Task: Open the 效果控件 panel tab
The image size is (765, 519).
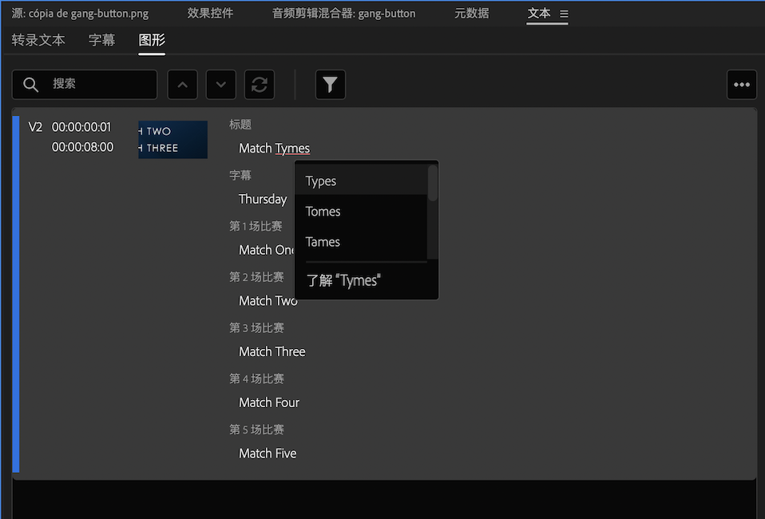Action: (210, 13)
